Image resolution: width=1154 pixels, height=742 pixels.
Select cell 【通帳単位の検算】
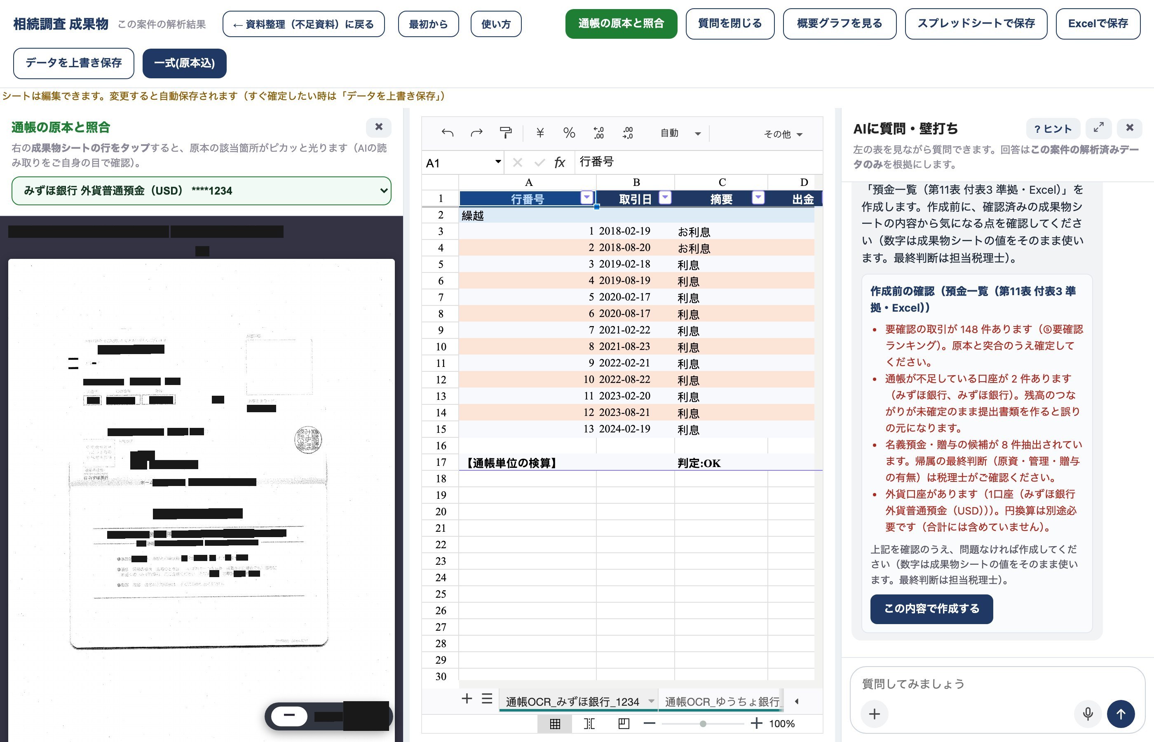point(528,463)
